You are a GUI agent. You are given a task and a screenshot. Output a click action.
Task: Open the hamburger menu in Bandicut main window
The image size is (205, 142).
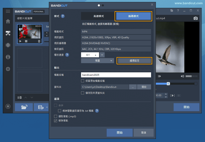click(x=8, y=11)
